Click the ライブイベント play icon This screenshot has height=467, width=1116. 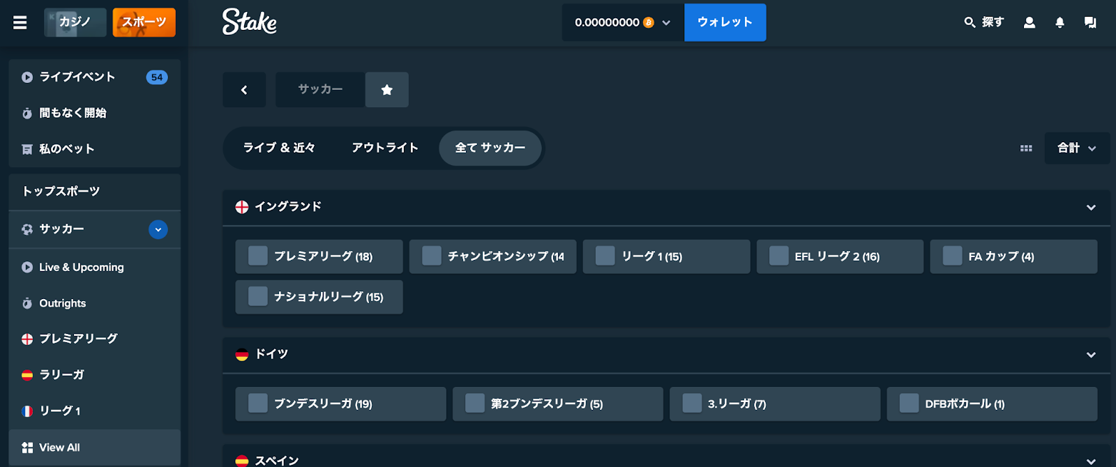click(x=27, y=77)
